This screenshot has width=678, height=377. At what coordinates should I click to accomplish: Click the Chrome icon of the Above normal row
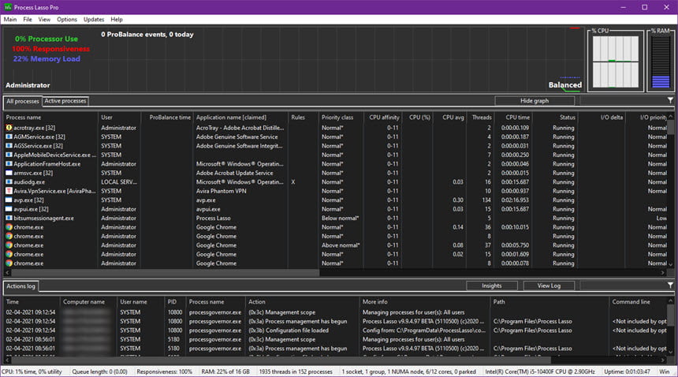pyautogui.click(x=9, y=245)
